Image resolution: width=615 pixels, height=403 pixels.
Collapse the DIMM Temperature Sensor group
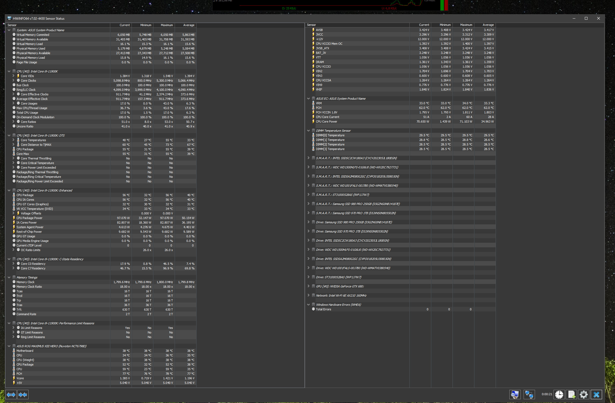click(x=309, y=131)
